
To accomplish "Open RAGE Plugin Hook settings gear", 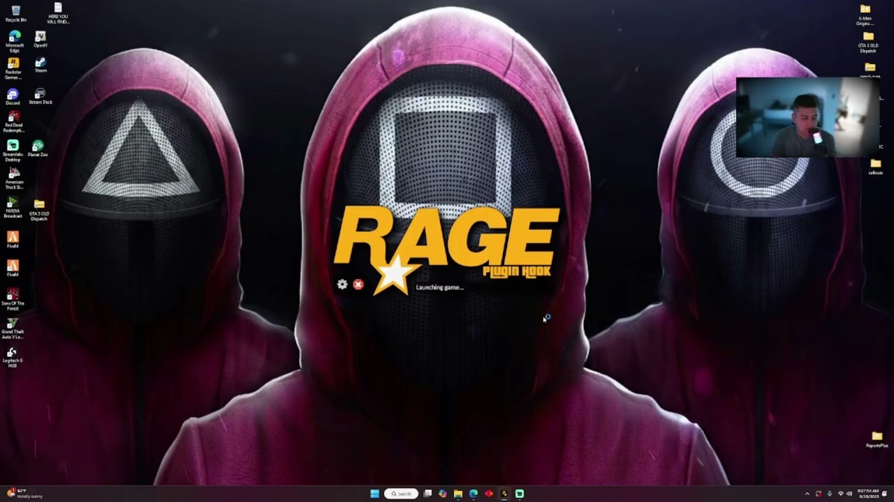I will pos(342,284).
